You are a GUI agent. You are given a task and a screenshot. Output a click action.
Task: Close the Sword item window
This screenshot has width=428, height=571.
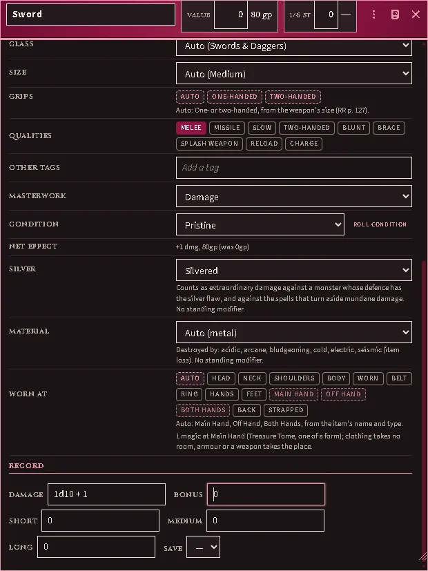pyautogui.click(x=416, y=14)
